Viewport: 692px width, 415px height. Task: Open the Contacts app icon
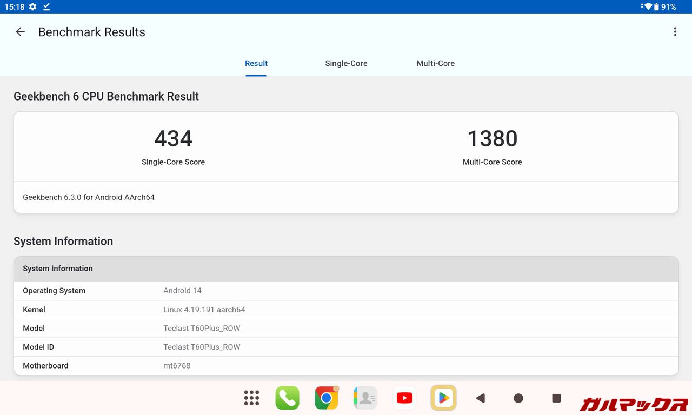tap(365, 398)
